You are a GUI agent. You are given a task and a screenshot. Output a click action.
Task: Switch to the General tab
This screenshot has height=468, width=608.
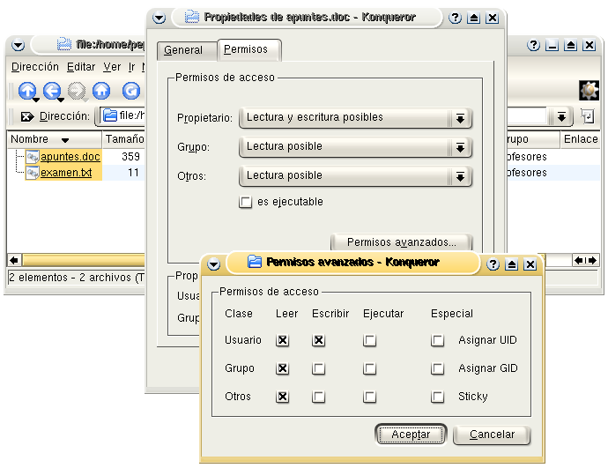(183, 51)
